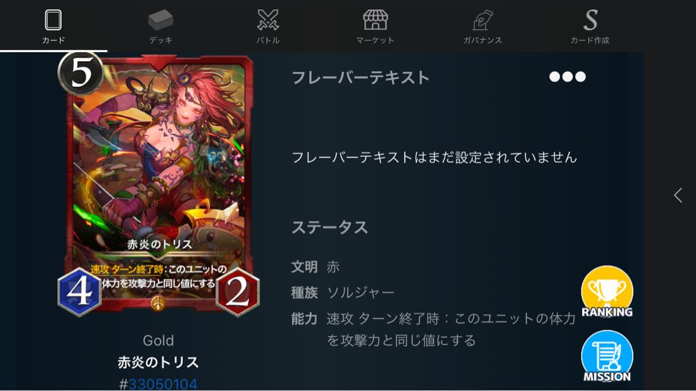Tap the red health value 2 hexagon

(238, 292)
